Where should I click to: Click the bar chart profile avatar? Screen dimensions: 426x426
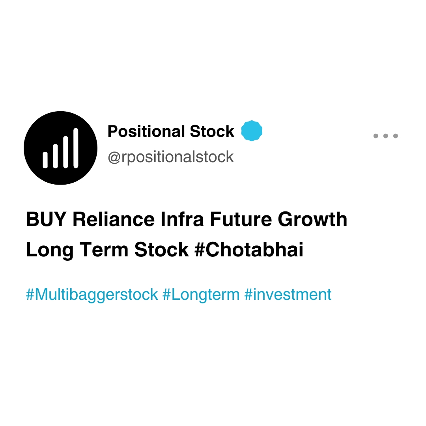tap(60, 148)
